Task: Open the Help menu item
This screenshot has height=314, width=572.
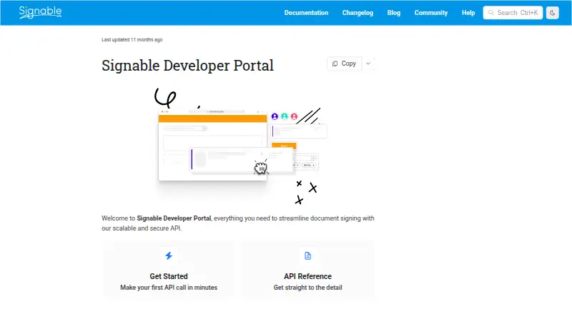Action: (468, 13)
